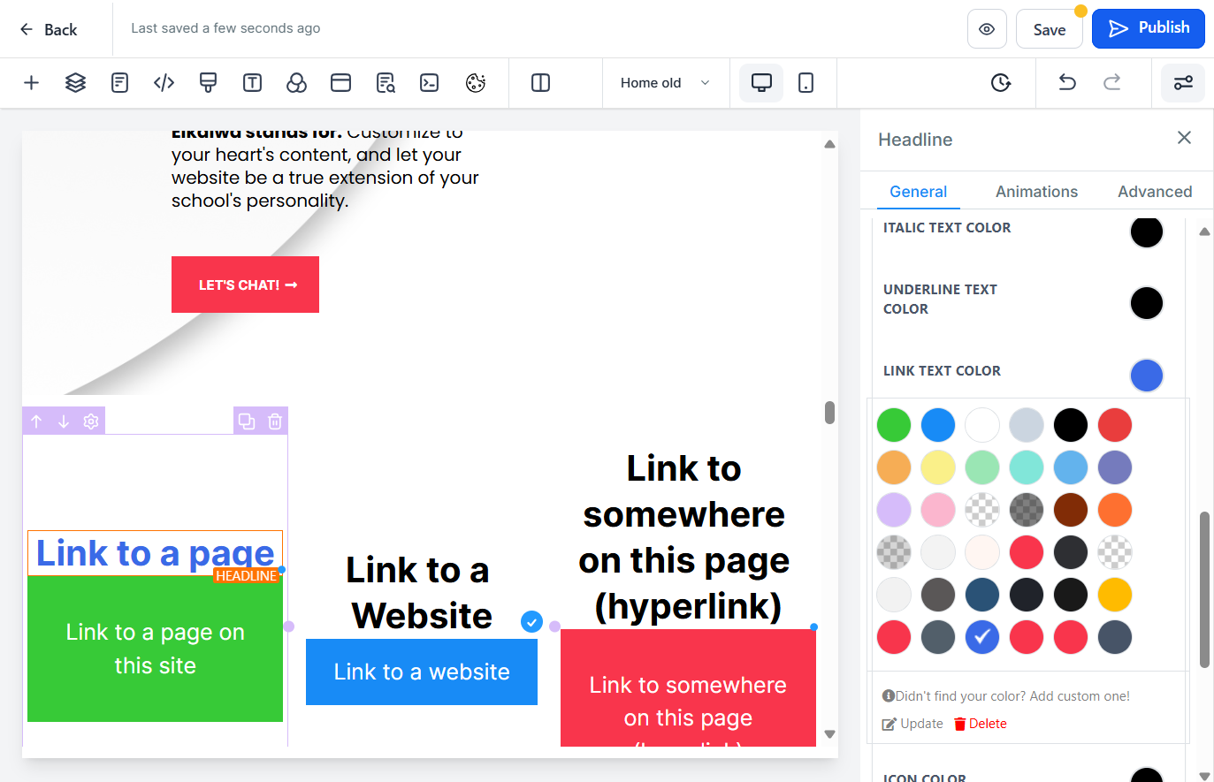Click the Headline panel scrollbar thumb
The image size is (1214, 782).
[x=1204, y=589]
